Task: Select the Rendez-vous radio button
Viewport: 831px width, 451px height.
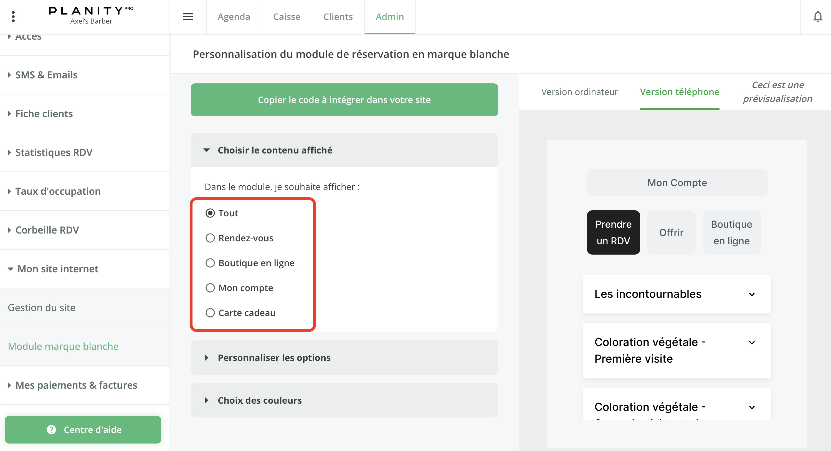Action: 210,238
